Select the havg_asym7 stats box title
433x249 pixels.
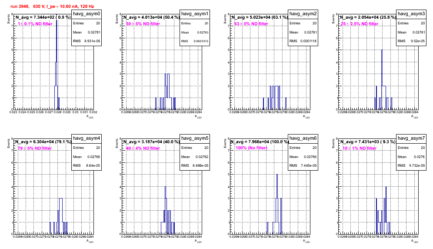(411, 138)
